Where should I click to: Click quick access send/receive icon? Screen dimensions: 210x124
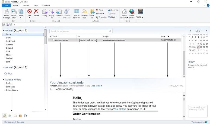[11, 24]
